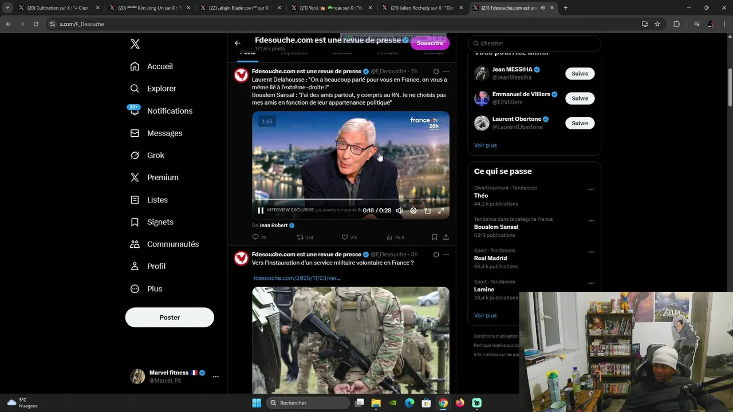The image size is (733, 412).
Task: Open Signets bookmarks page
Action: click(152, 222)
